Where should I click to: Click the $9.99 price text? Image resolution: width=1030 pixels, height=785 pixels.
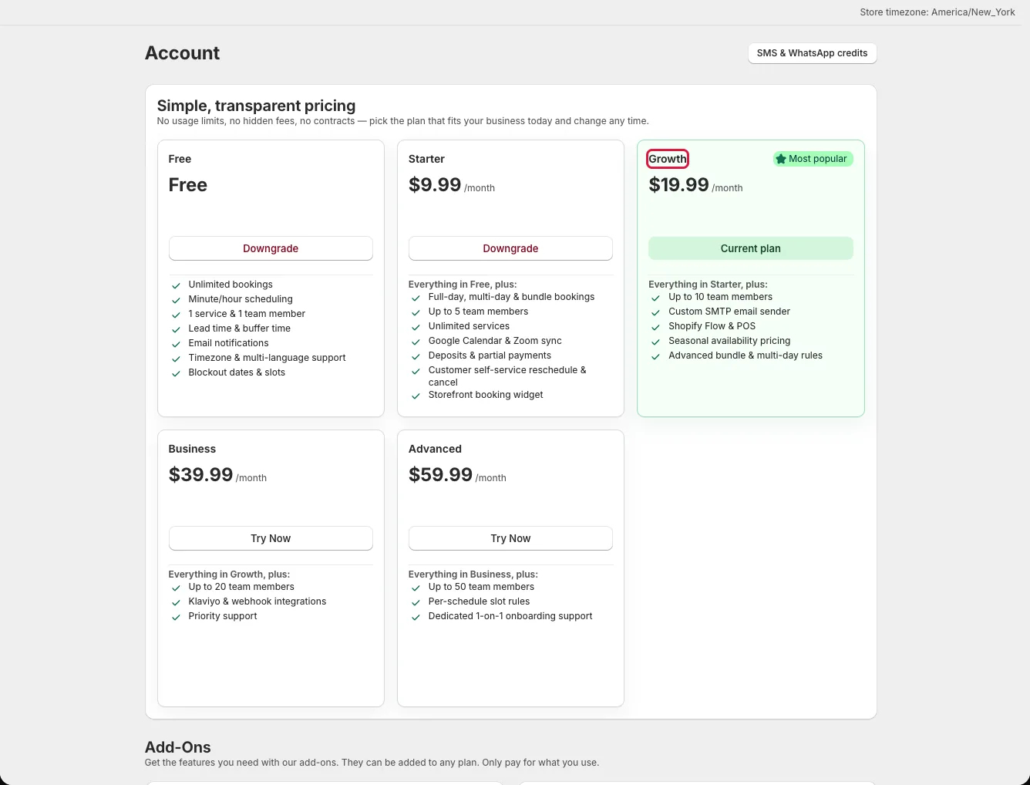435,185
